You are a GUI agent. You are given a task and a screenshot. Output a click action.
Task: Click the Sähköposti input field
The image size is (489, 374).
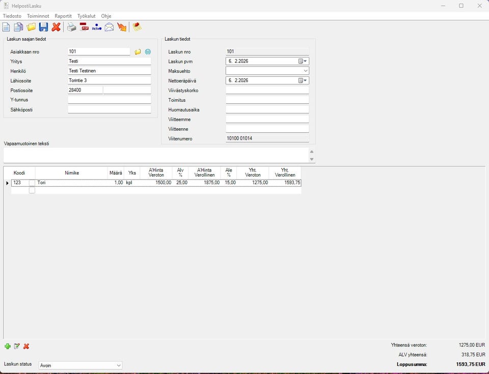click(110, 109)
